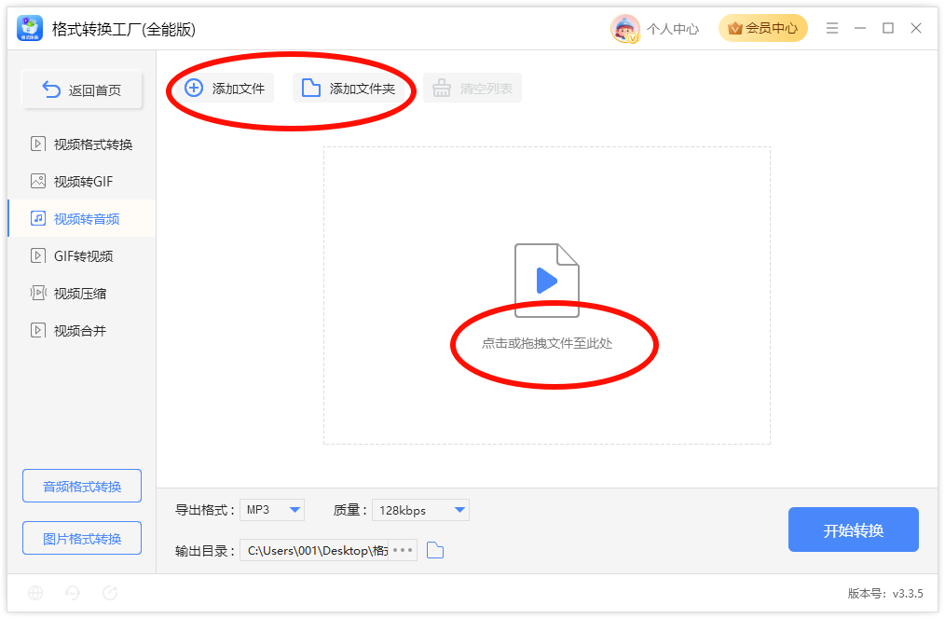Click the globe website icon at bottom left

pyautogui.click(x=35, y=593)
